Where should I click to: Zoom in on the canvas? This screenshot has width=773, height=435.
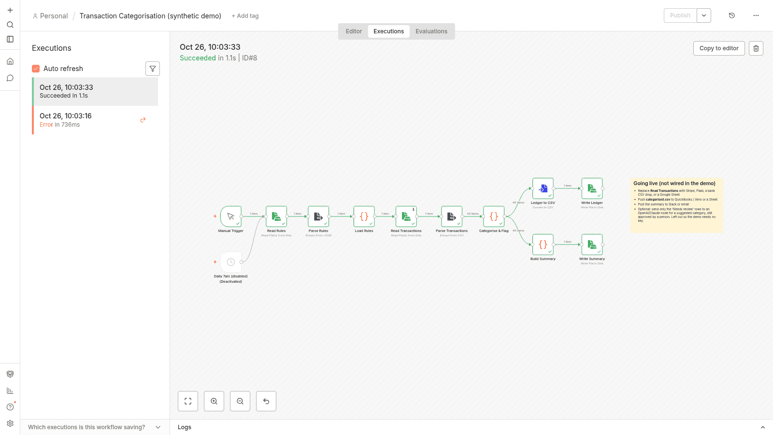click(x=214, y=401)
